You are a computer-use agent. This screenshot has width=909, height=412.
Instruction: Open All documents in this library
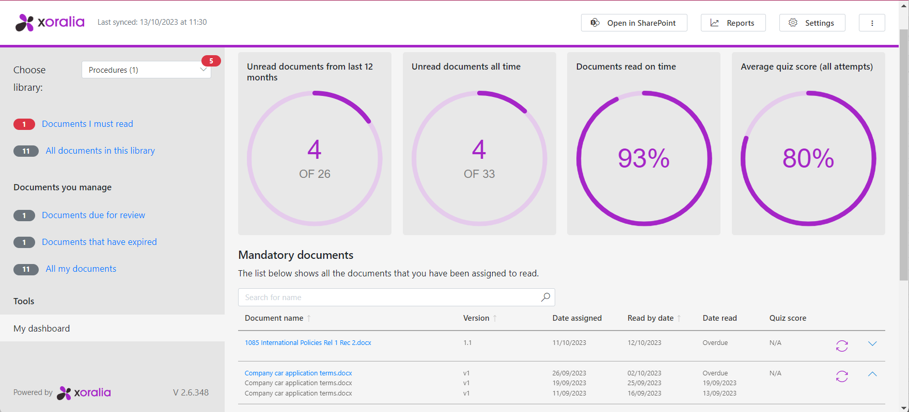point(100,151)
